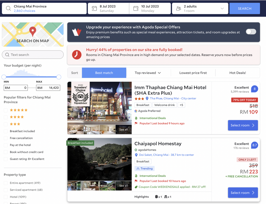
Task: Click the Text search magnifier icon
Action: coord(7,55)
